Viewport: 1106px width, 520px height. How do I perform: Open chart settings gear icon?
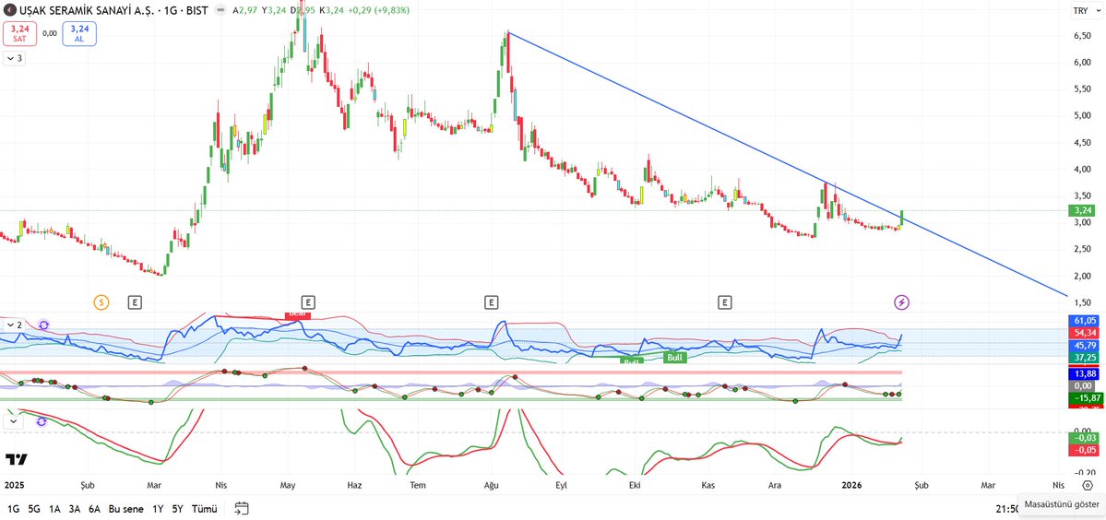tap(1087, 486)
